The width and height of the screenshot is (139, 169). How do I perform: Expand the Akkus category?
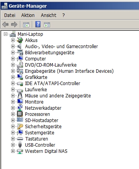click(x=13, y=40)
